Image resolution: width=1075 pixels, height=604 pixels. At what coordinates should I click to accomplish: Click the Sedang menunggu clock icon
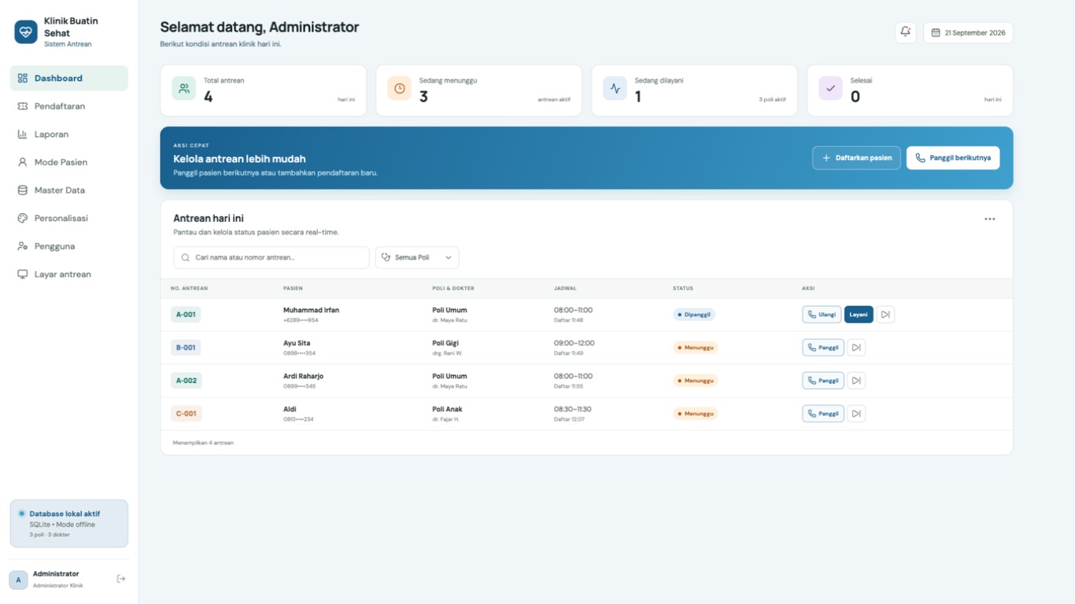[400, 89]
